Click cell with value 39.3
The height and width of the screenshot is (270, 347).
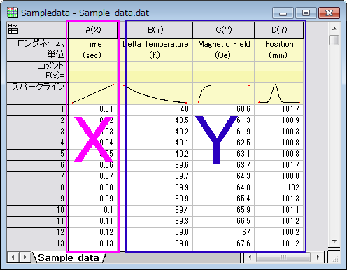[155, 221]
